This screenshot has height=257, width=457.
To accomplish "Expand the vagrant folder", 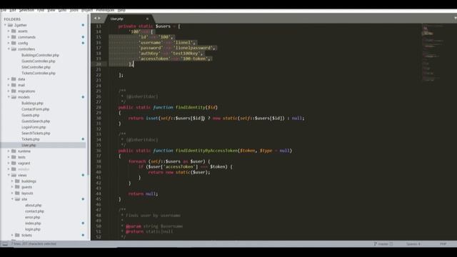I will pos(9,163).
